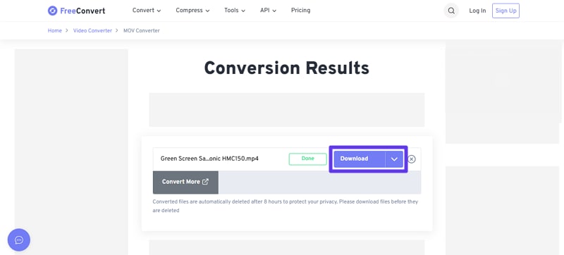This screenshot has width=564, height=255.
Task: Click the FreeConvert logo icon
Action: pos(52,11)
